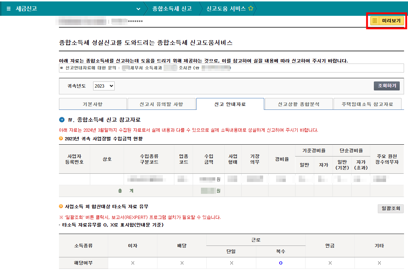Select the 신고 안내자료 tab

point(230,104)
